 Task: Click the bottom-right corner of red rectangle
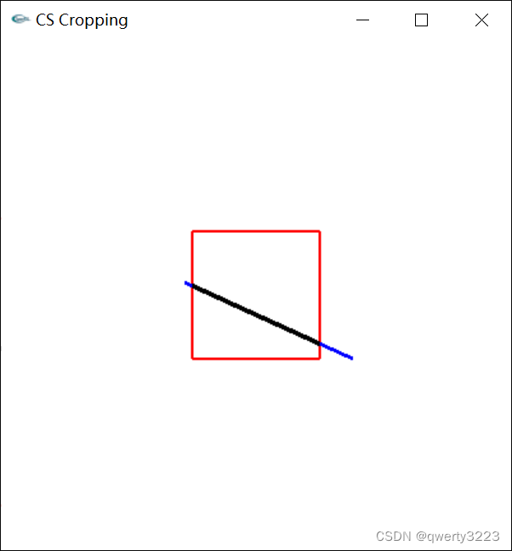point(320,359)
